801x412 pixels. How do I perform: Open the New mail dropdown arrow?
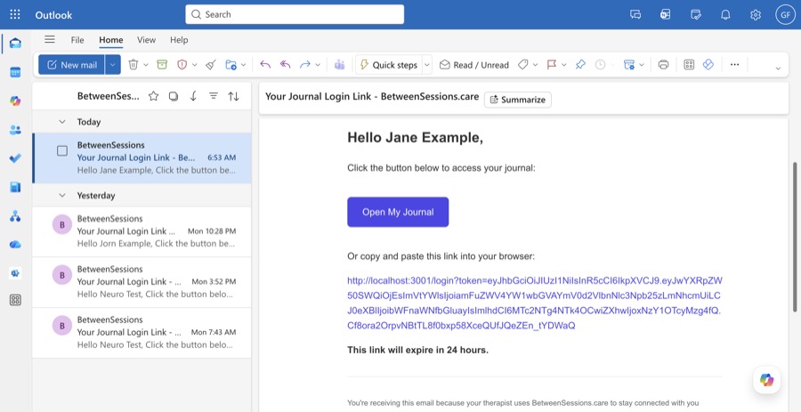112,65
